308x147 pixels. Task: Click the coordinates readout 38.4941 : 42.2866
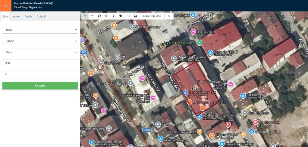click(152, 16)
